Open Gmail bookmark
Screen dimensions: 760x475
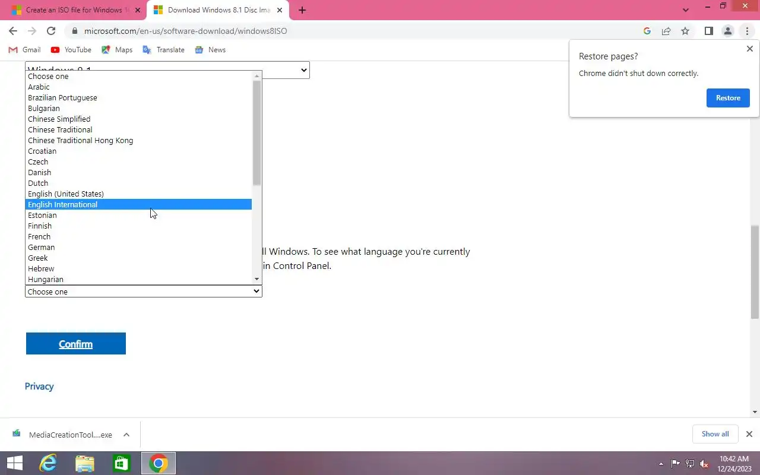point(24,50)
